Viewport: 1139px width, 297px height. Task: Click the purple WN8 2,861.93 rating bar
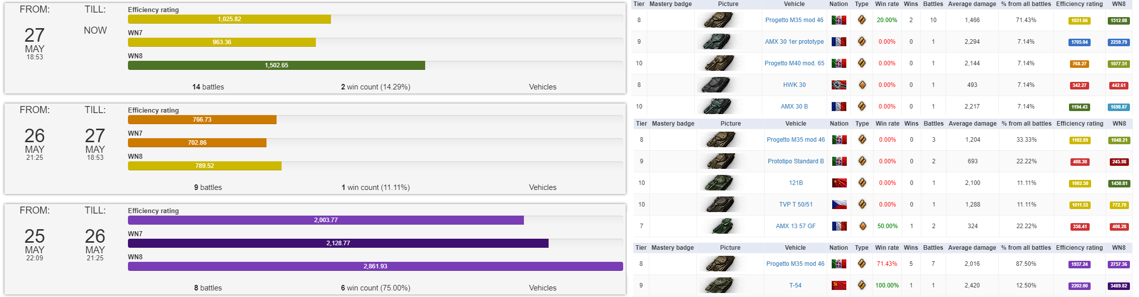[x=375, y=266]
